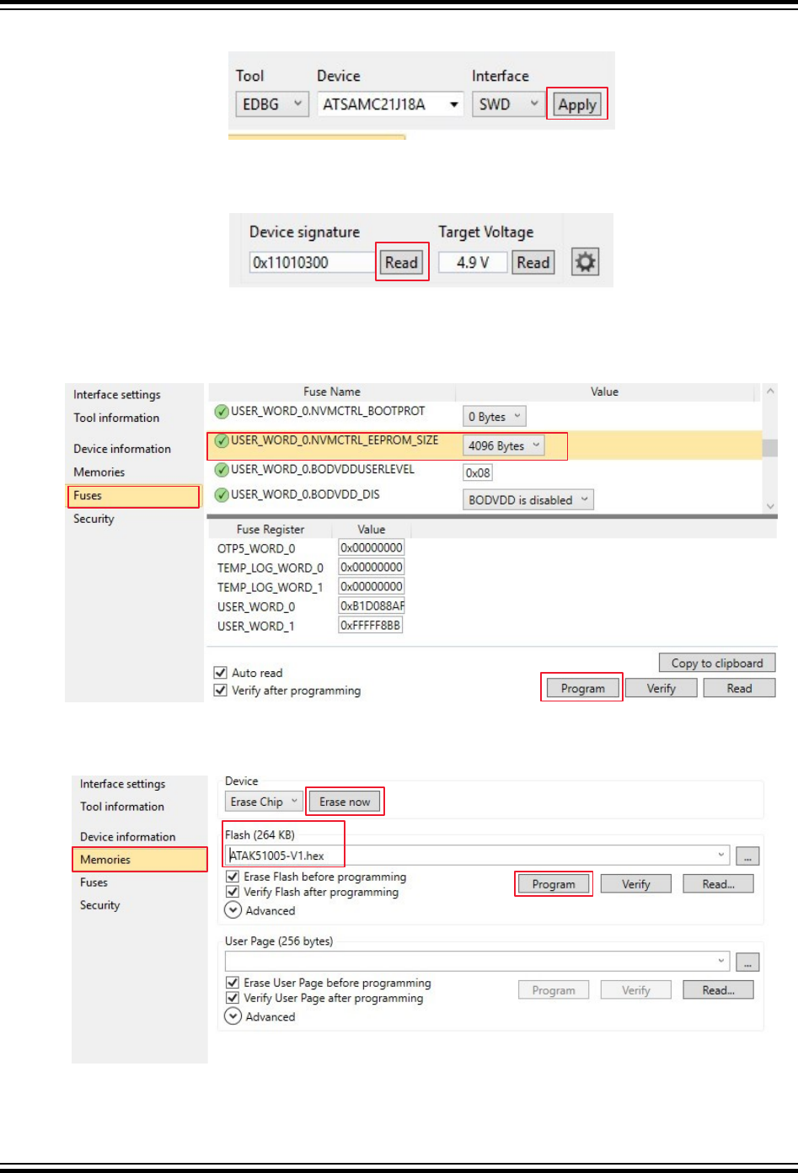This screenshot has height=1173, width=798.
Task: Click the gear settings icon beside Target Voltage
Action: click(585, 262)
